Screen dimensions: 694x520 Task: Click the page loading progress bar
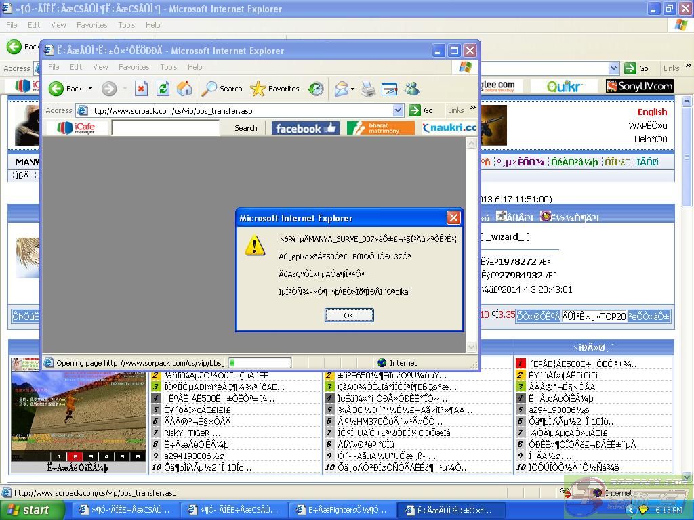260,363
